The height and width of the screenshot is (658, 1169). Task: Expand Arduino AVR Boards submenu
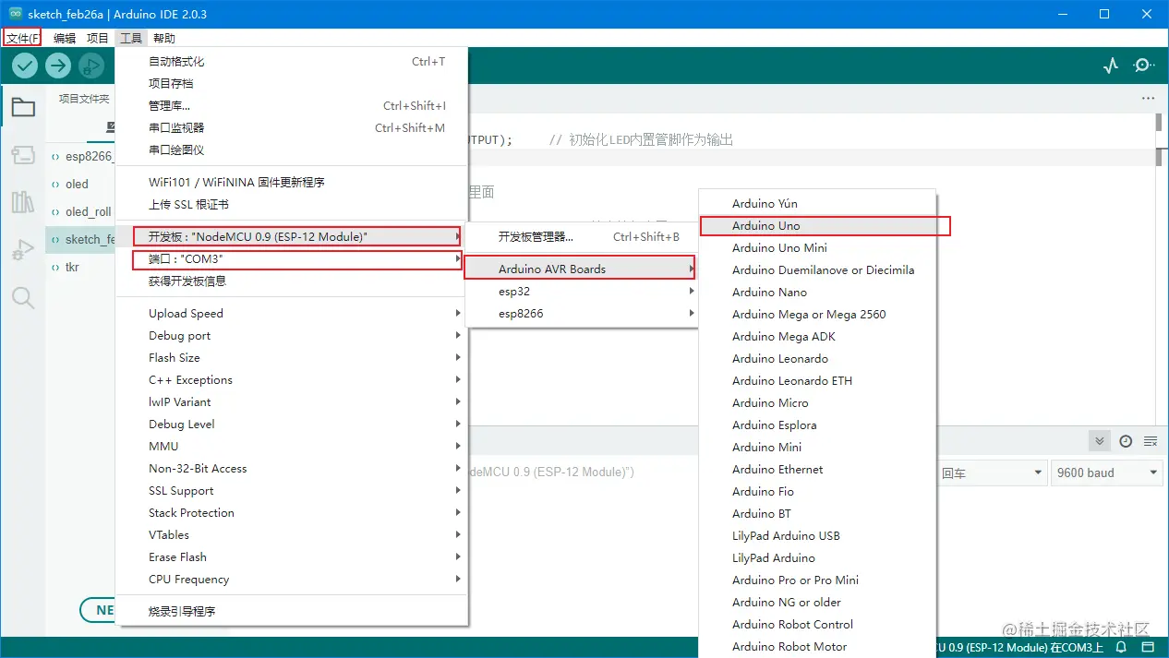click(x=581, y=269)
